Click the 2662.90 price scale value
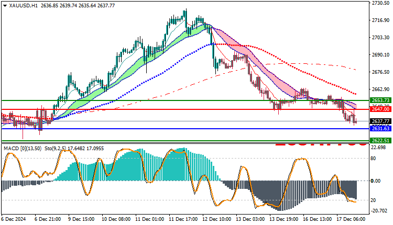 (x=380, y=89)
